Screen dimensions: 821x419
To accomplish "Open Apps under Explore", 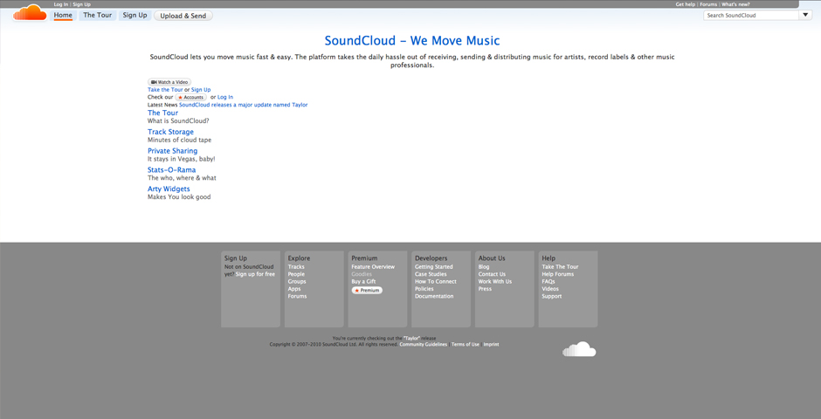I will point(294,289).
